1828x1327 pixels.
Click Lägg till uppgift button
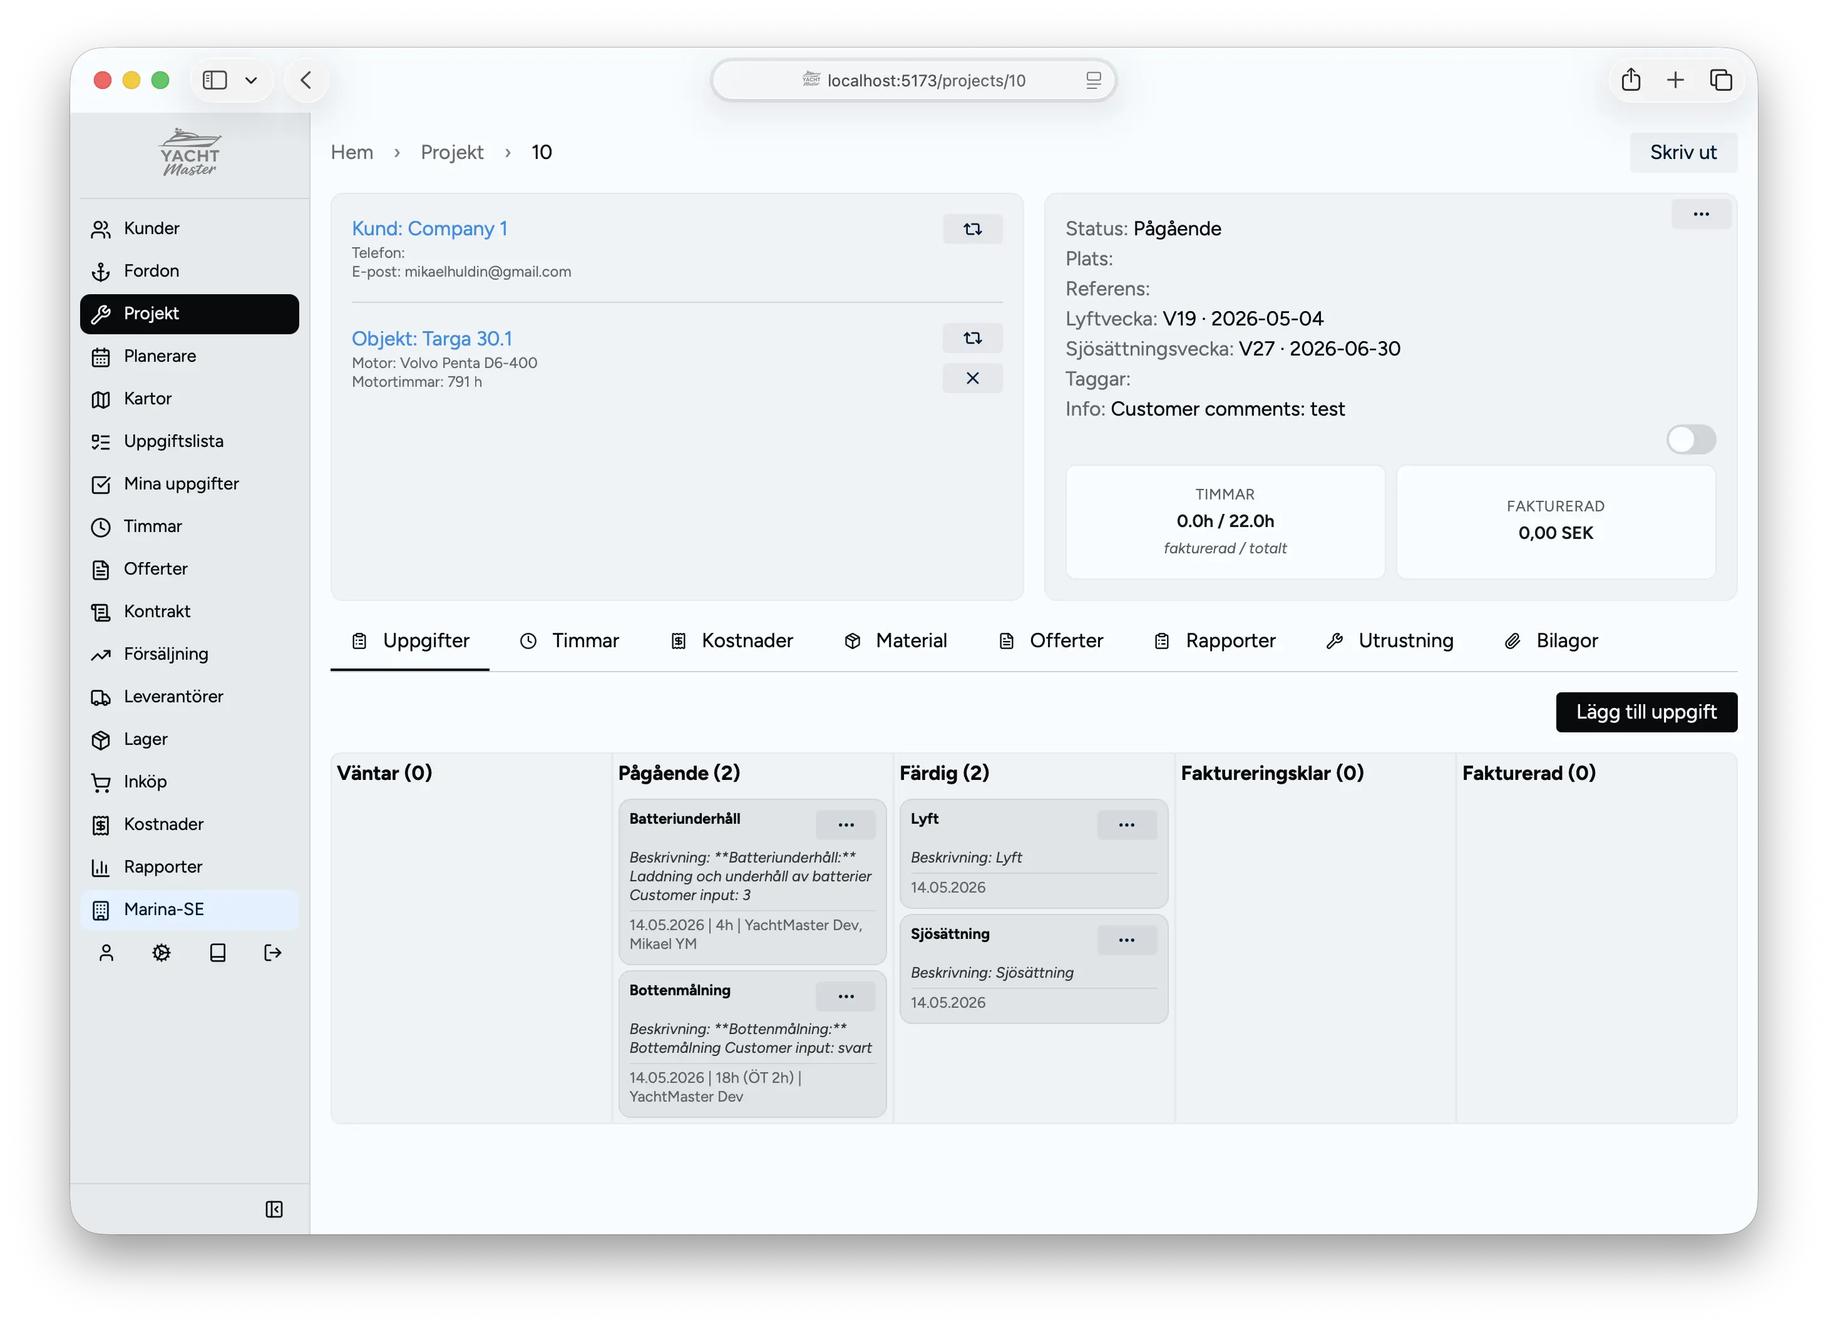pyautogui.click(x=1646, y=712)
